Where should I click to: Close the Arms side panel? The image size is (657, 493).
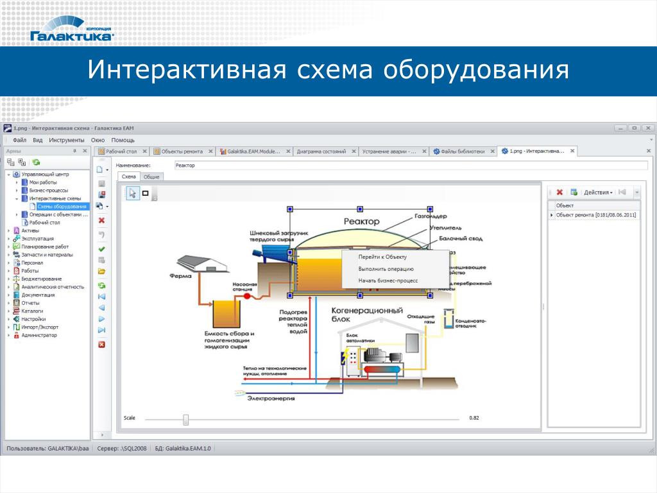[x=85, y=151]
